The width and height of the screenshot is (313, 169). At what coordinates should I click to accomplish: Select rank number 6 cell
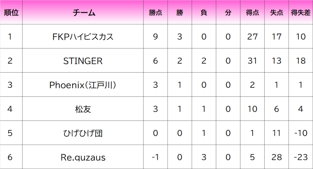(x=11, y=157)
